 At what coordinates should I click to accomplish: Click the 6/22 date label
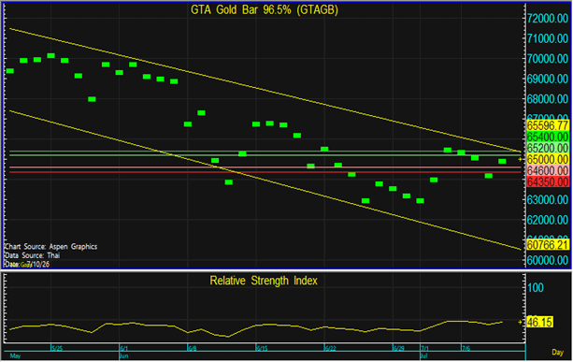point(331,348)
